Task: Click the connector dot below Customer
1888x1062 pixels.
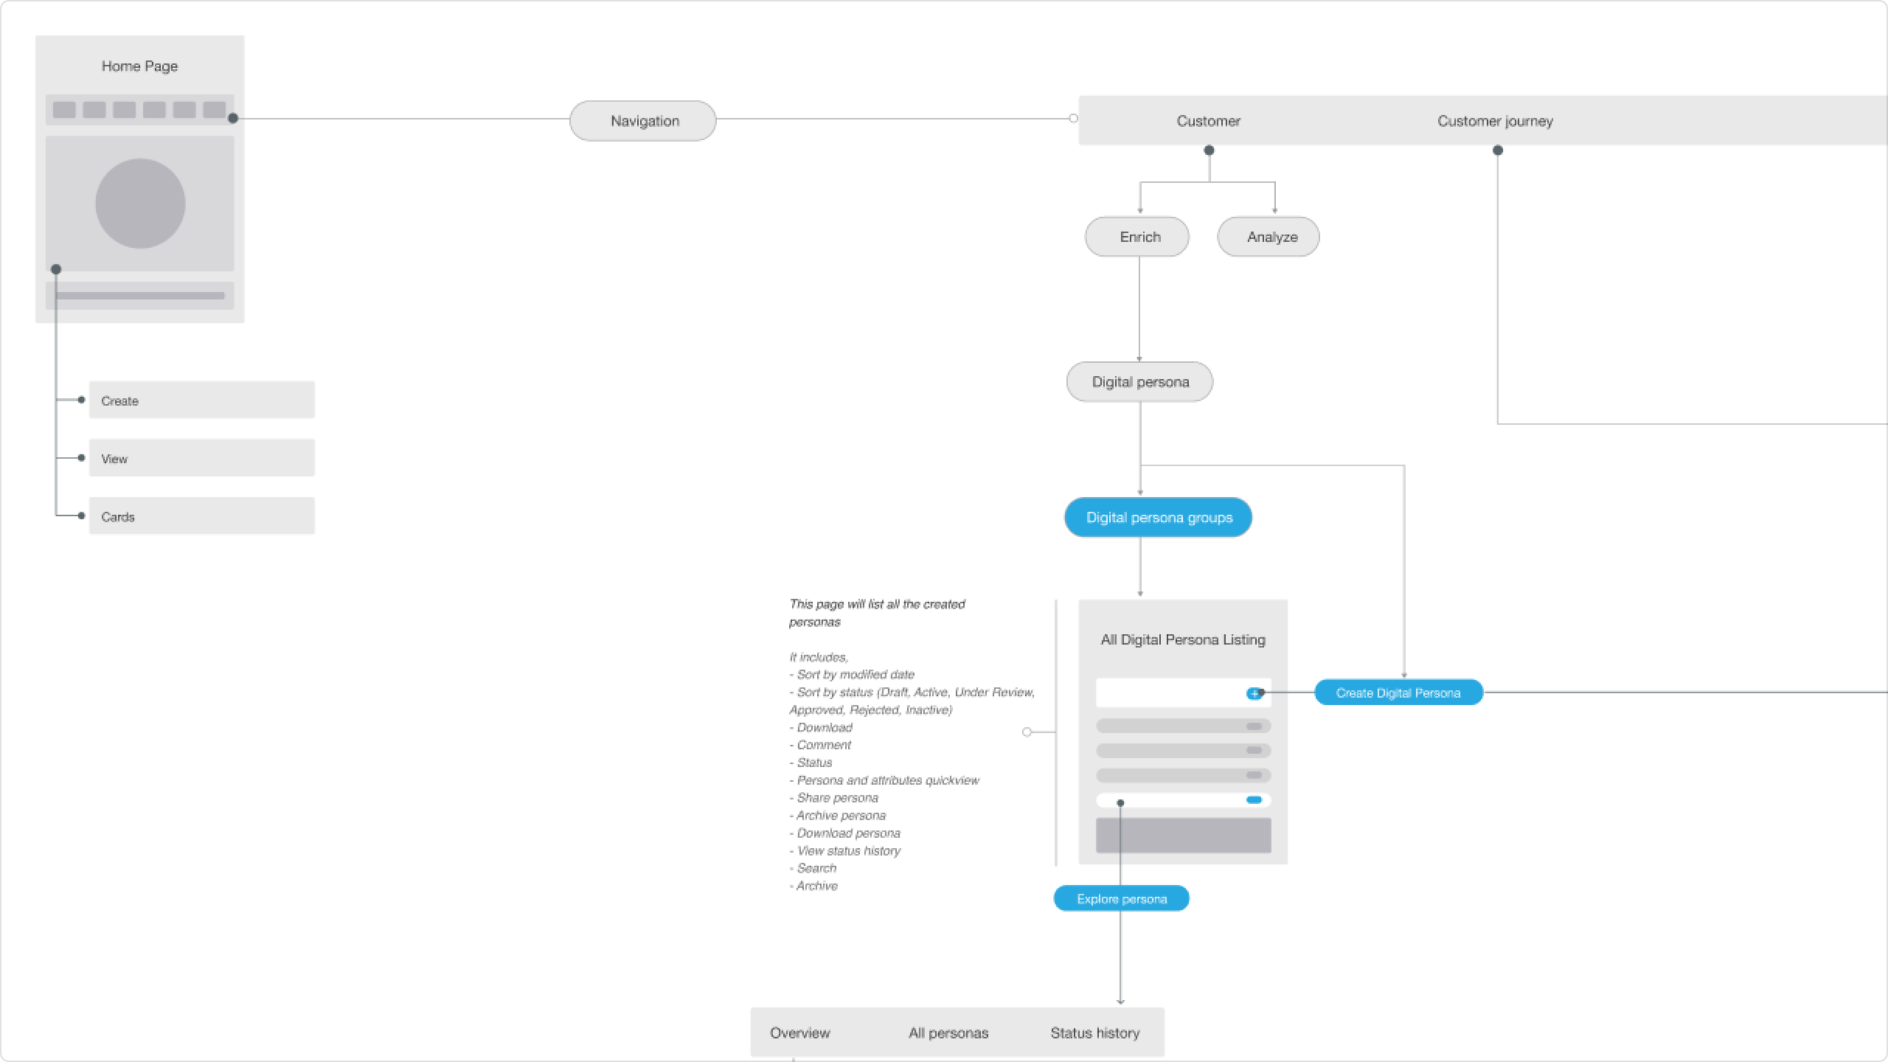Action: tap(1209, 150)
